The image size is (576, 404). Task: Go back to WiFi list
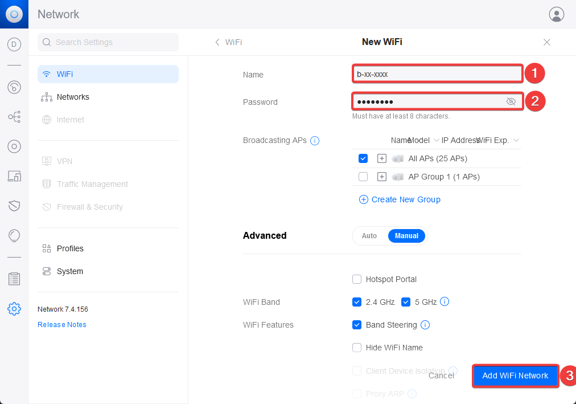[228, 42]
